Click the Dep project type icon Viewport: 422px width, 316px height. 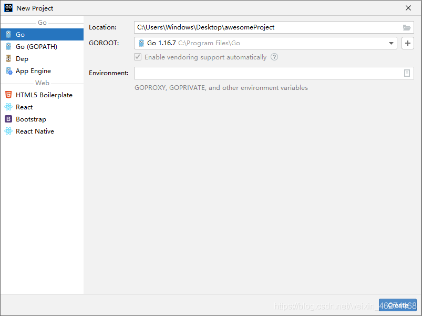point(8,59)
